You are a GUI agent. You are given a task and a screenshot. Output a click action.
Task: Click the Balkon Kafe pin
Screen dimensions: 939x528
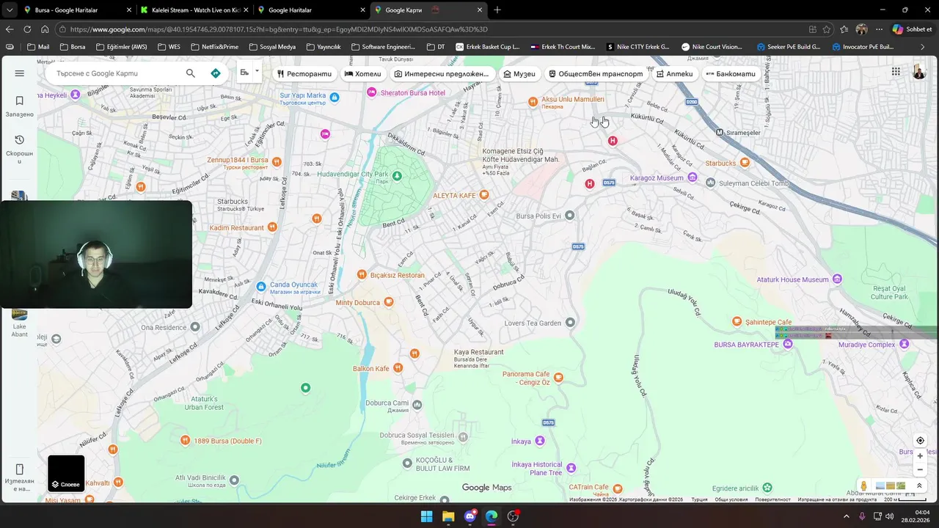click(x=397, y=367)
